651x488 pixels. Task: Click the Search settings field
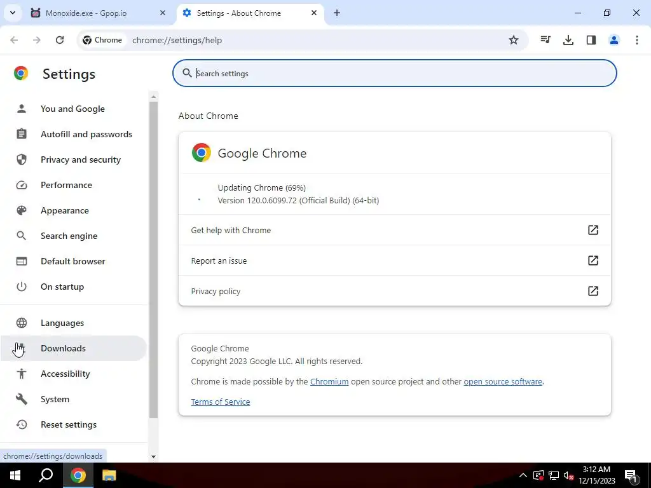pyautogui.click(x=394, y=74)
